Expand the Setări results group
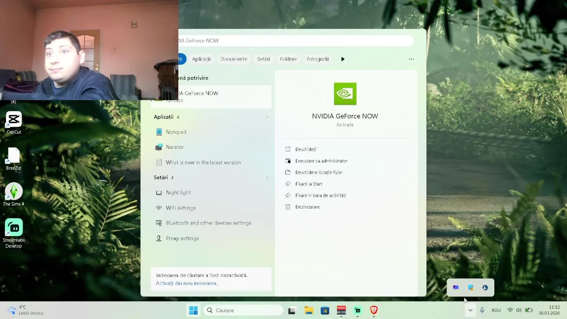This screenshot has height=319, width=567. coord(267,178)
